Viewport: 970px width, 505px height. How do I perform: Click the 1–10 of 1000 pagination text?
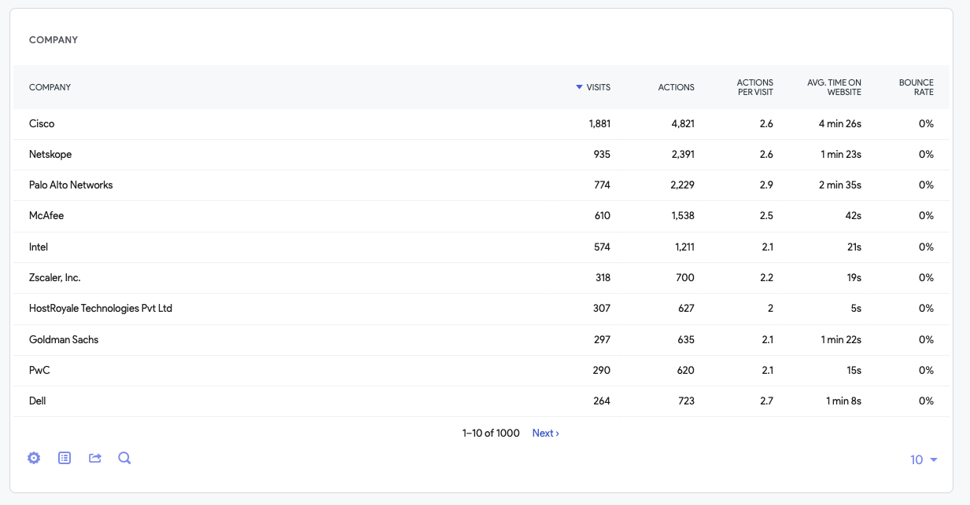[x=491, y=434]
